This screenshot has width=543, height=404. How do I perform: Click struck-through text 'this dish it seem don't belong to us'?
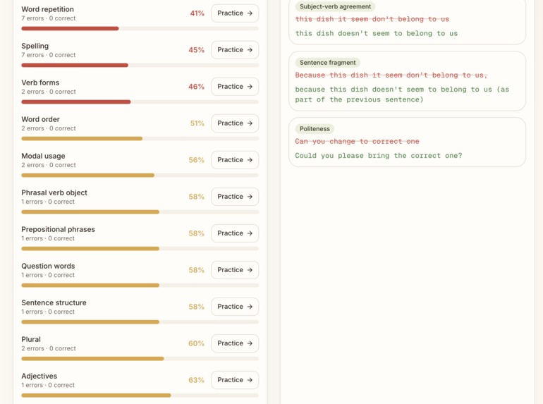pyautogui.click(x=372, y=19)
